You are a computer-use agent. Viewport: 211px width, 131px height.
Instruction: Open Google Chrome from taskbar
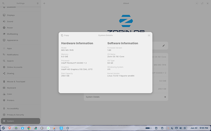(x=29, y=128)
